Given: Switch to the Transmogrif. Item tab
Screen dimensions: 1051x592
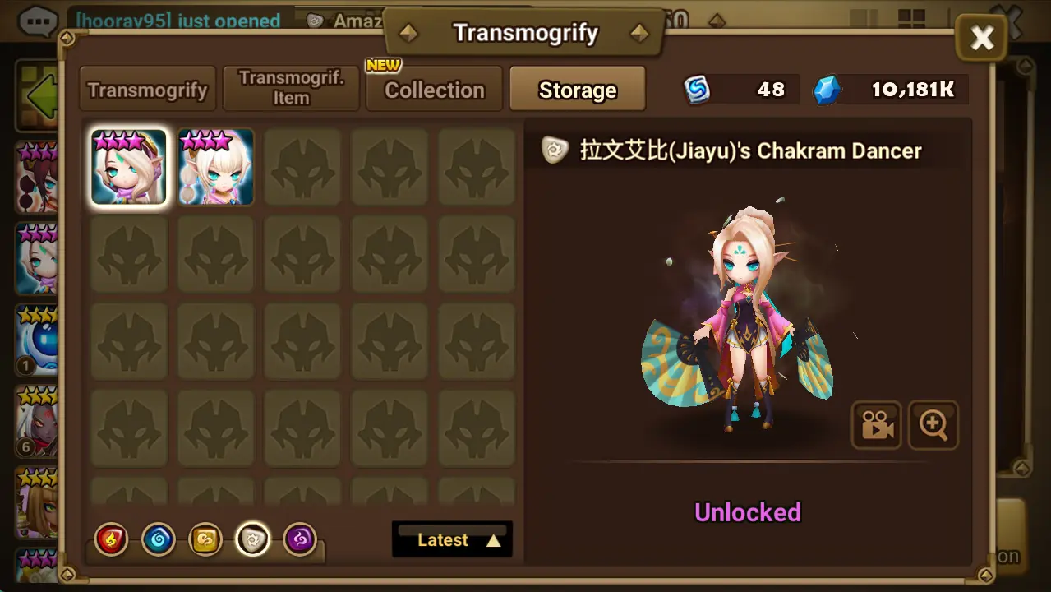Looking at the screenshot, I should point(291,89).
